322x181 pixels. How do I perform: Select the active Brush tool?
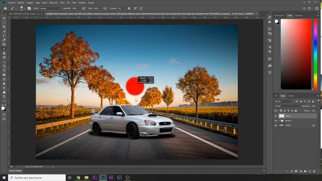[4, 49]
